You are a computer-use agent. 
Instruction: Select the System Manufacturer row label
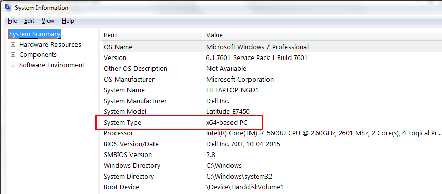(136, 101)
